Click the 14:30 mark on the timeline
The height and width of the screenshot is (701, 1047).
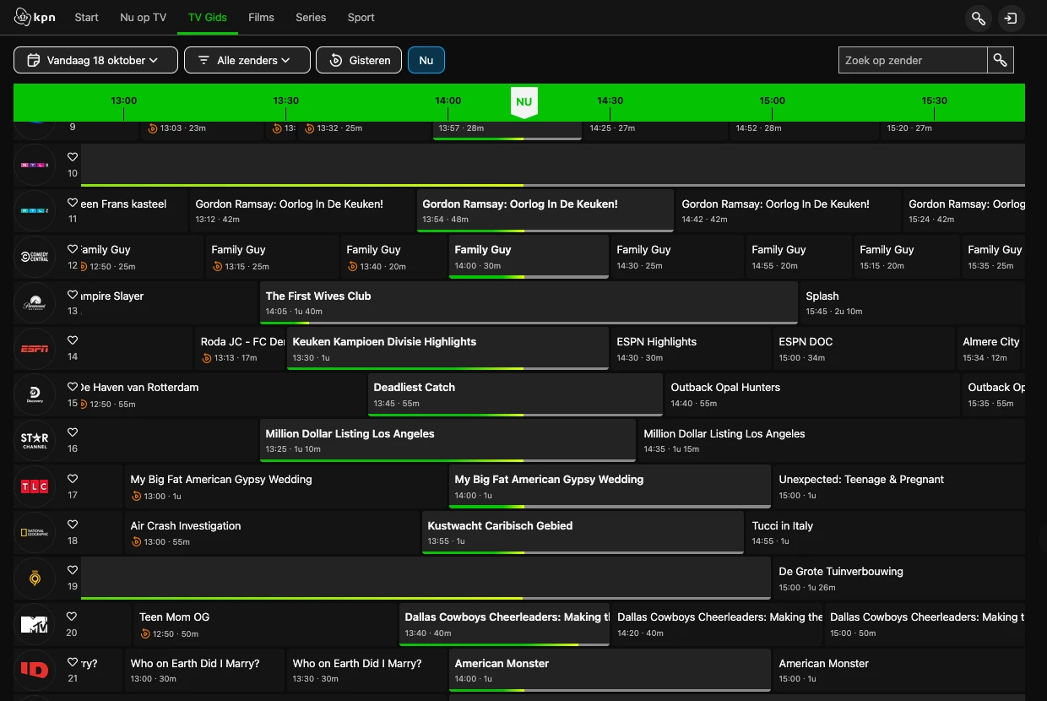610,101
